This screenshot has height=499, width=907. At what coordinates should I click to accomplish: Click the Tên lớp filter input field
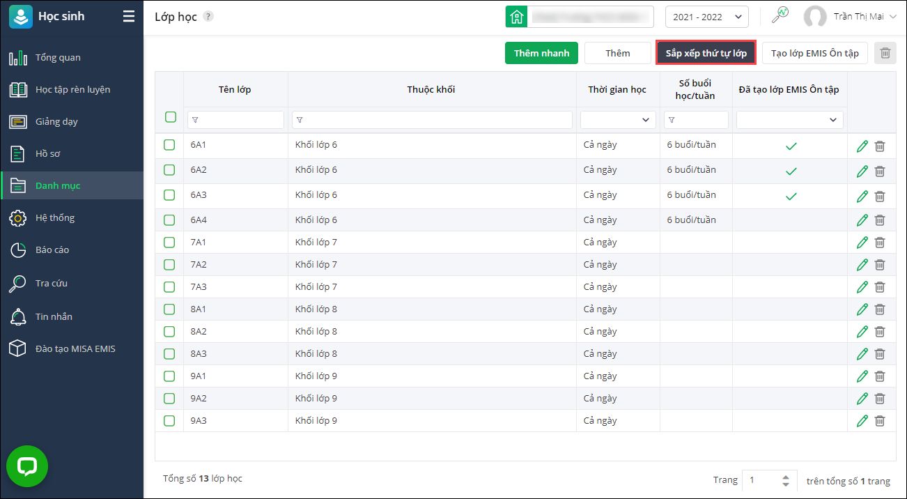(236, 120)
